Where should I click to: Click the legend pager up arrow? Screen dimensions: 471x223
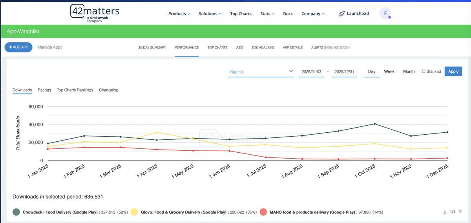tap(445, 212)
